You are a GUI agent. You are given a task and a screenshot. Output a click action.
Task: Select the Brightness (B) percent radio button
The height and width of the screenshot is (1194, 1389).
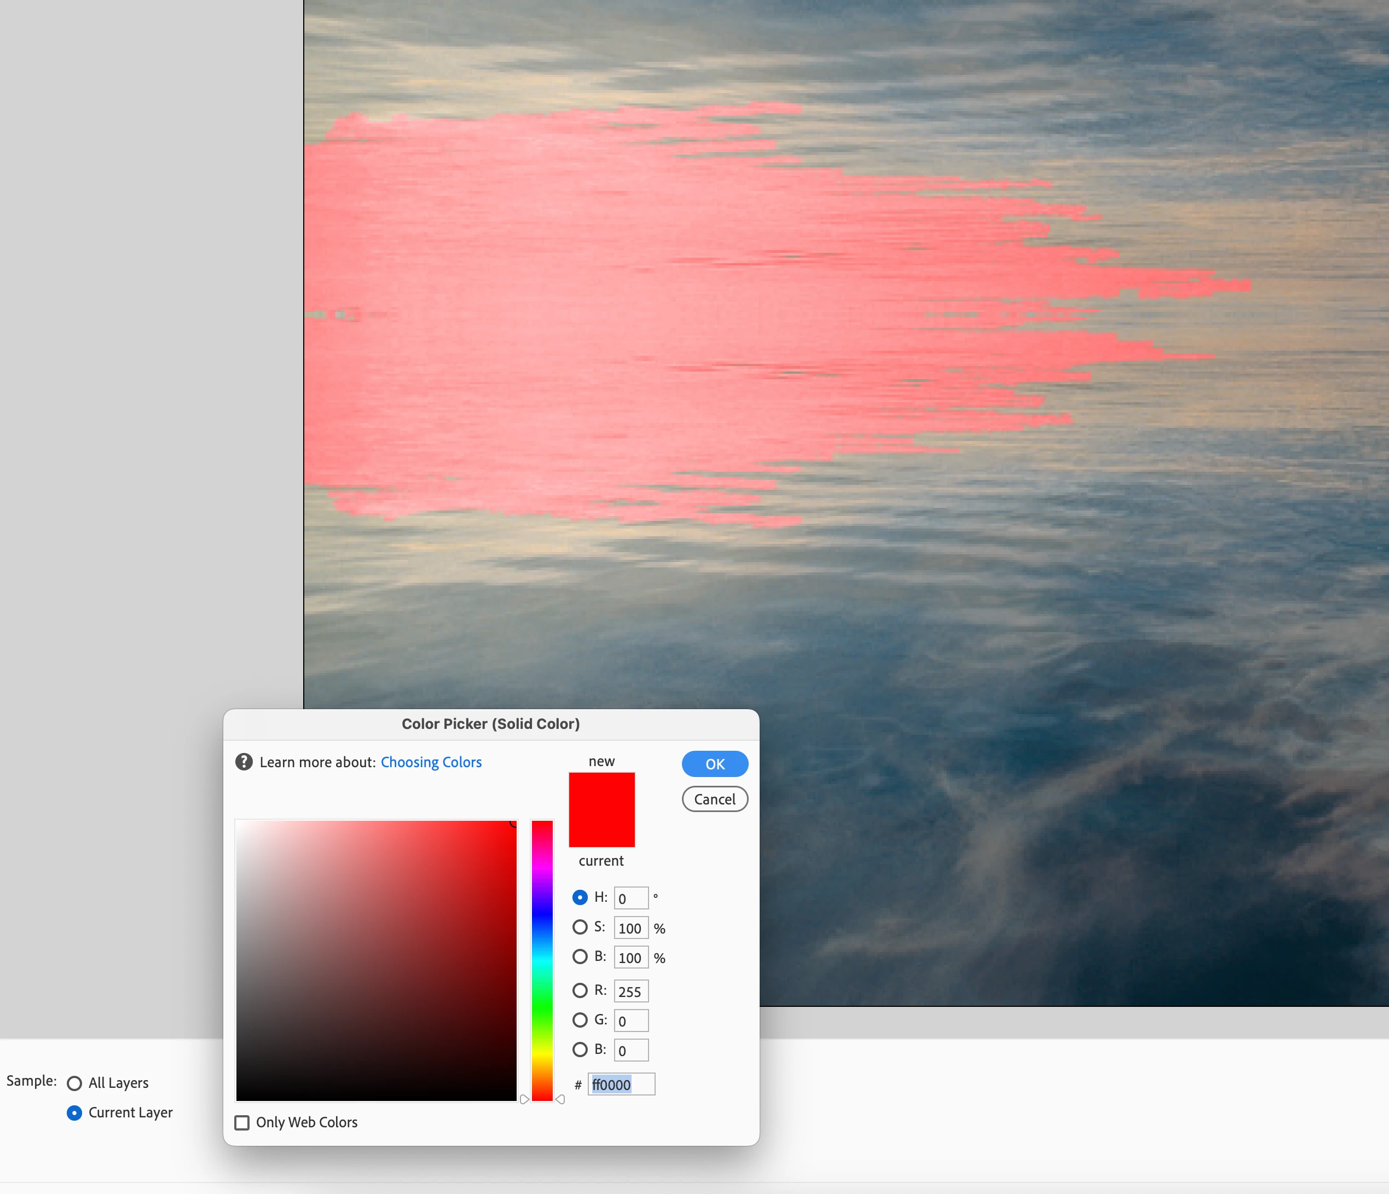580,957
